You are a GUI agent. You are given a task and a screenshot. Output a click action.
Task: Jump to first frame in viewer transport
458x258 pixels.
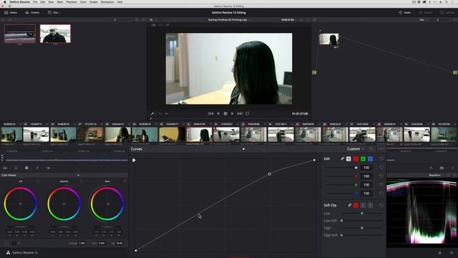pos(210,113)
